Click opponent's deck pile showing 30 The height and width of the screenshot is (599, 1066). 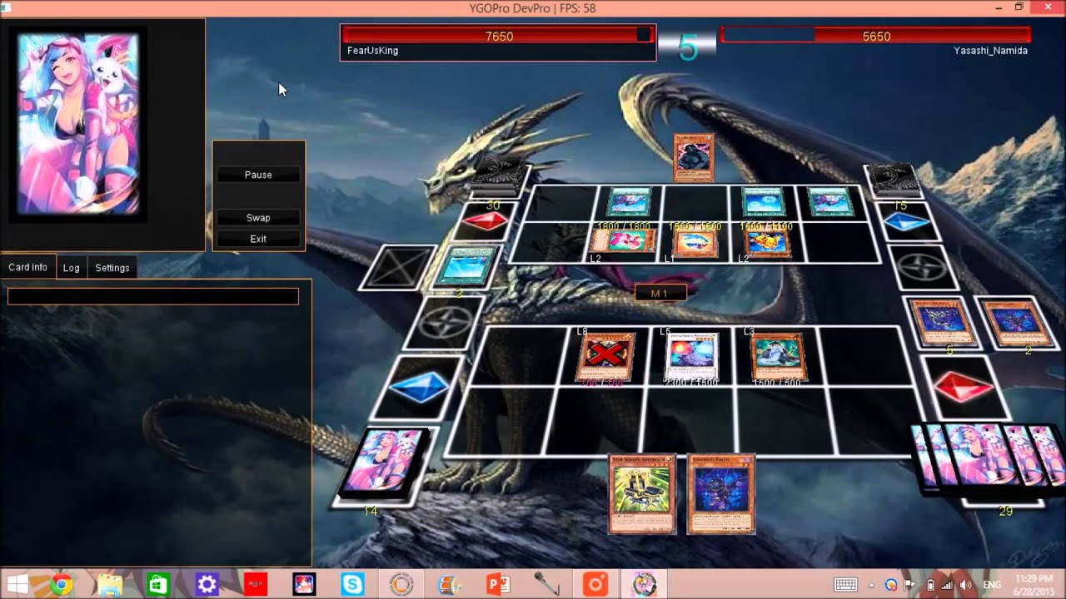point(497,176)
